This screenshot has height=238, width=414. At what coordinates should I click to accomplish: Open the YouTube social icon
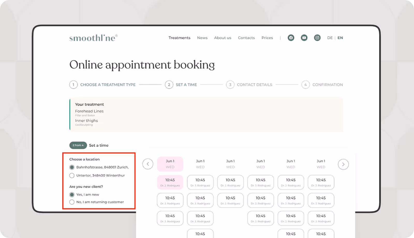coord(304,38)
